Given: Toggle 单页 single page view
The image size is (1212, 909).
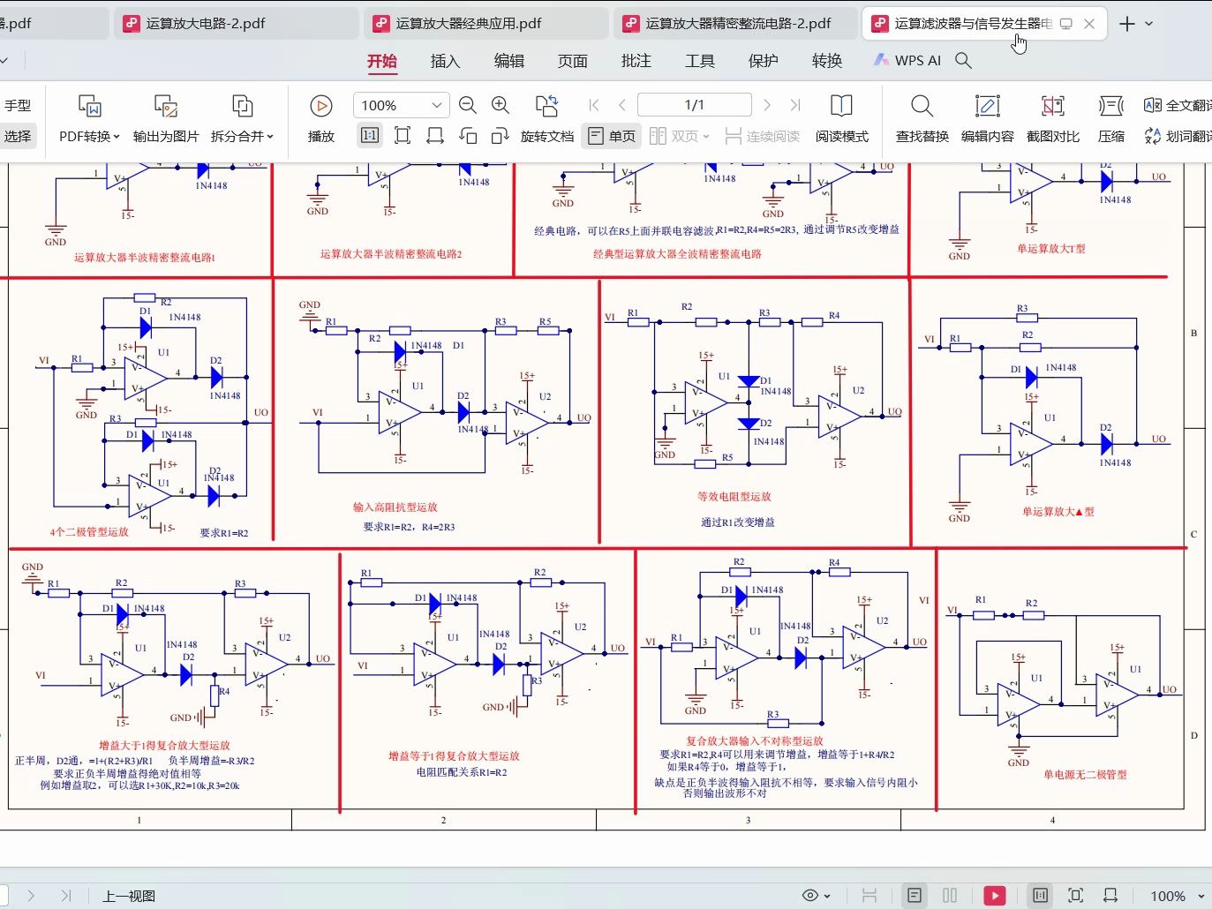Looking at the screenshot, I should click(x=612, y=136).
